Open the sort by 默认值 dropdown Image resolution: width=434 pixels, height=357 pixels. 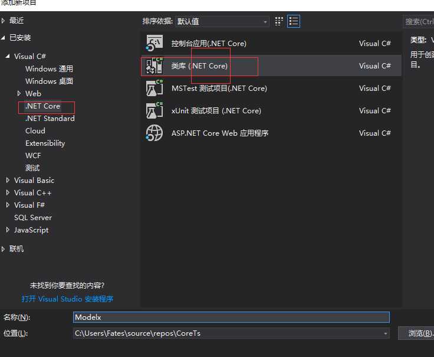(x=222, y=21)
